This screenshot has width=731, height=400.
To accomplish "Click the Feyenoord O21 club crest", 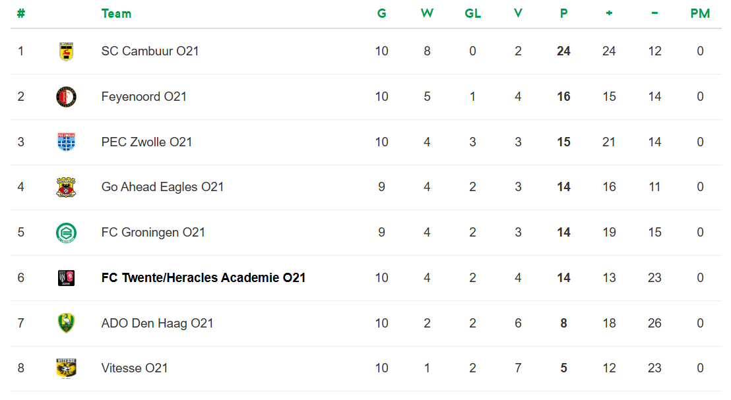I will (x=66, y=97).
